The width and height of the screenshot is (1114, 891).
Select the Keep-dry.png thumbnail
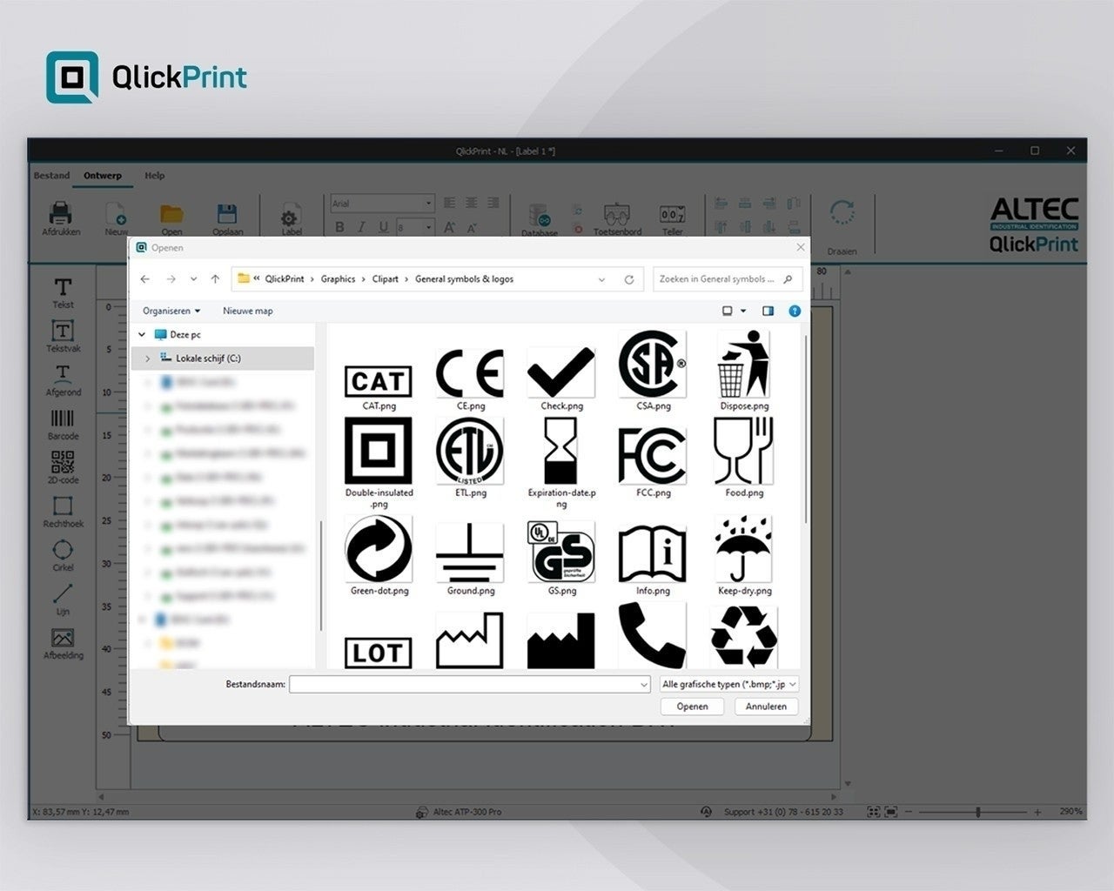(x=744, y=552)
